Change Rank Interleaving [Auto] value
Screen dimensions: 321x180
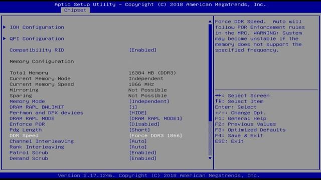[x=138, y=147]
